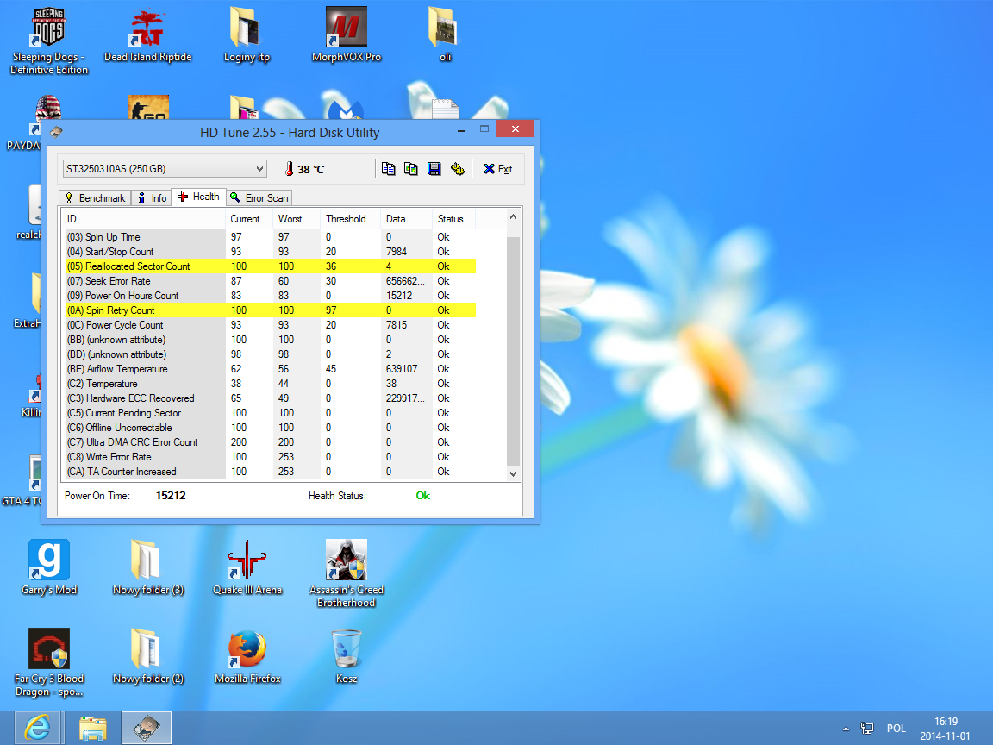The image size is (993, 745).
Task: Select the Airflow Temperature row
Action: [x=271, y=369]
